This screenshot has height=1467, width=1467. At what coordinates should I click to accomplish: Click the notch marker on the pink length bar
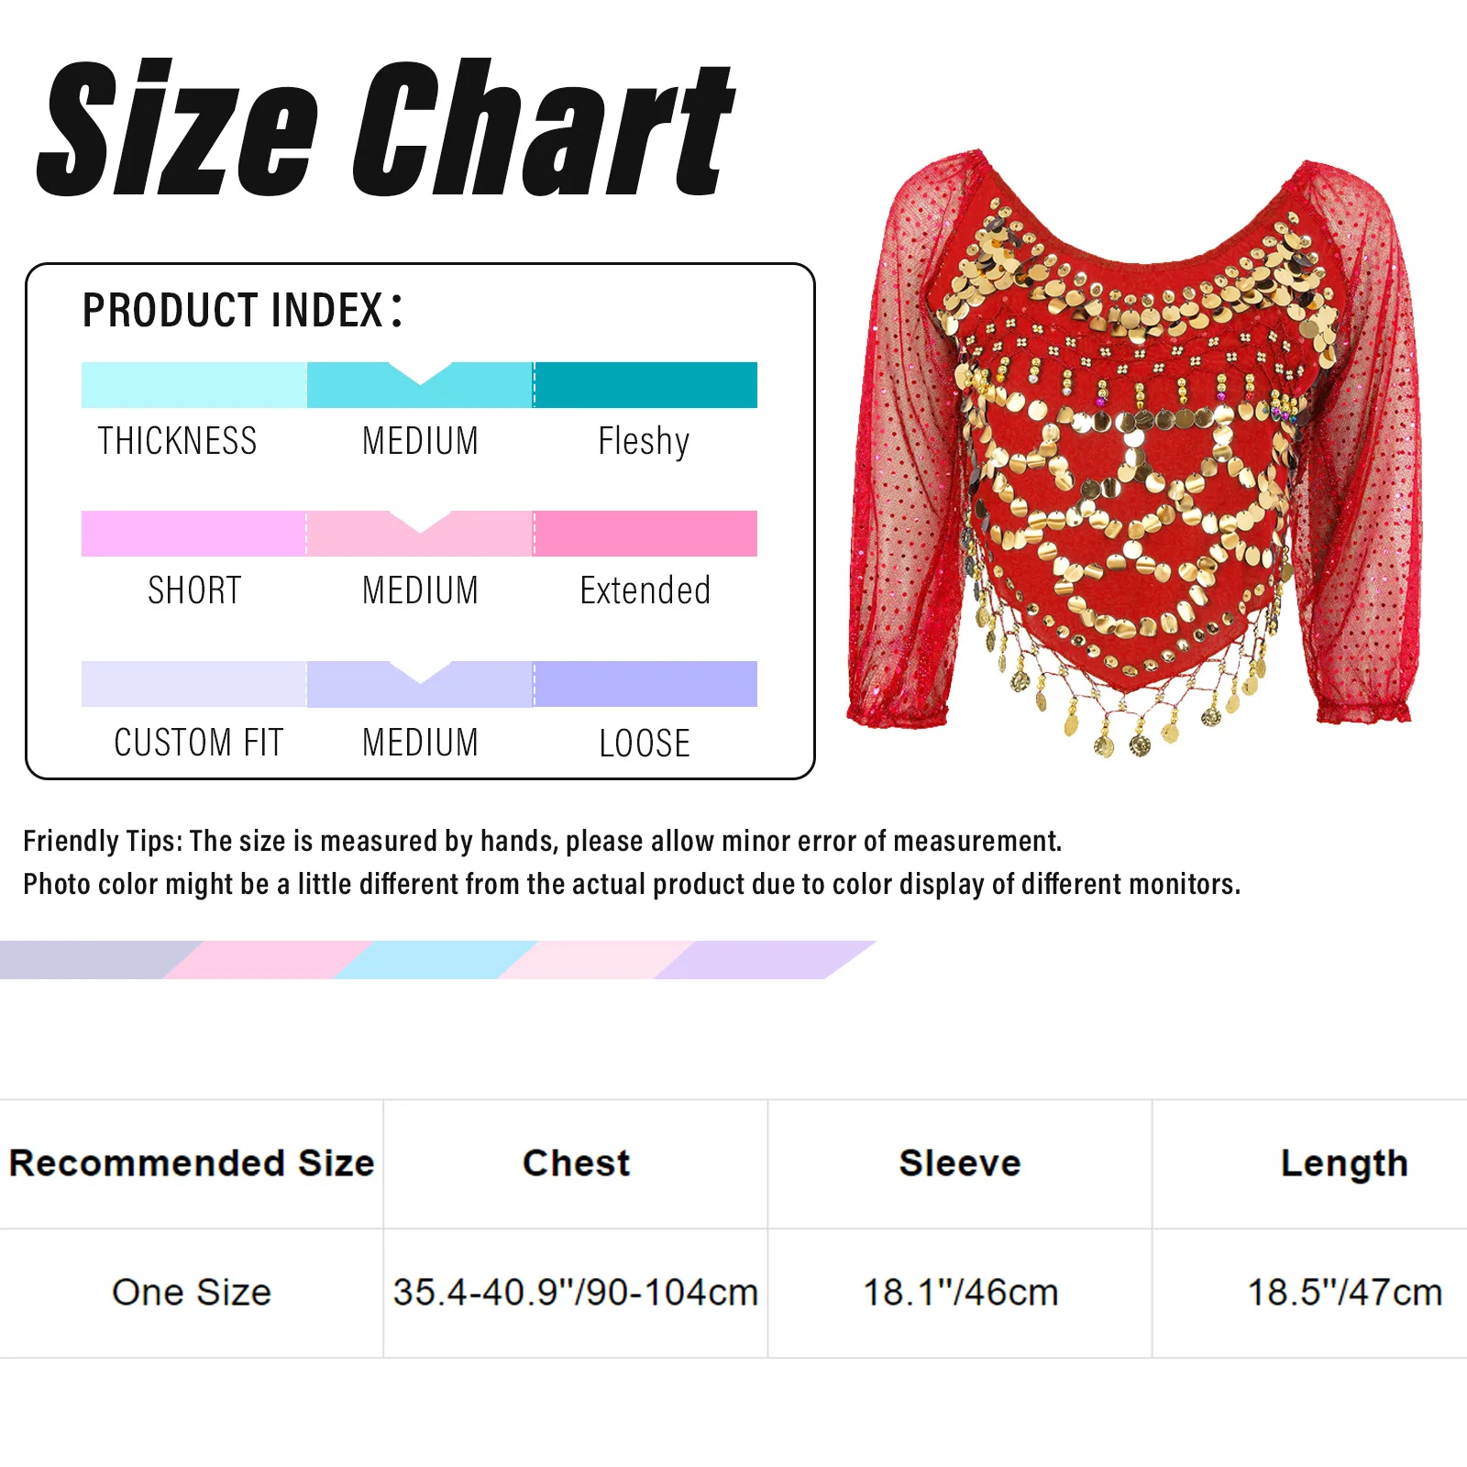[x=420, y=524]
